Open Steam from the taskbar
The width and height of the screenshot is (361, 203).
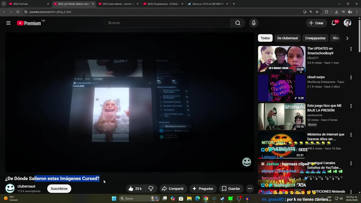[x=222, y=198]
